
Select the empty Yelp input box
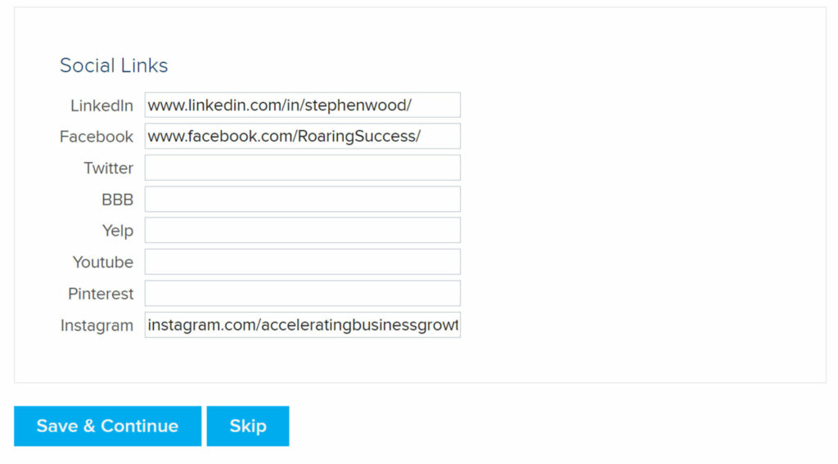pyautogui.click(x=303, y=231)
